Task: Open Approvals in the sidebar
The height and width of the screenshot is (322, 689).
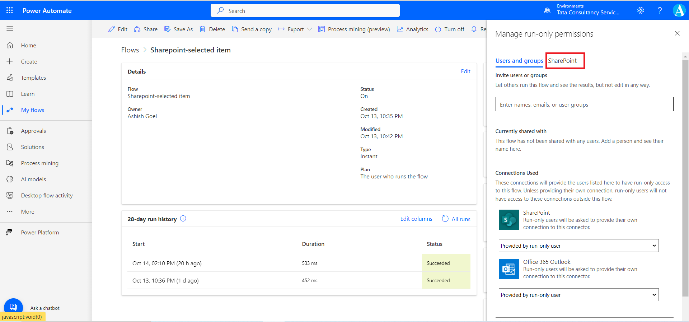Action: click(33, 131)
